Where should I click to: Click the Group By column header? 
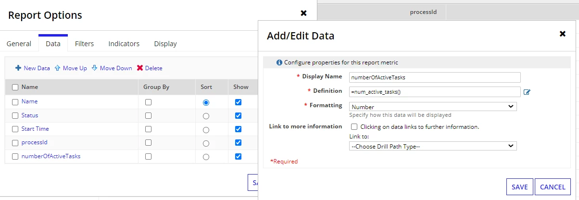[x=156, y=87]
